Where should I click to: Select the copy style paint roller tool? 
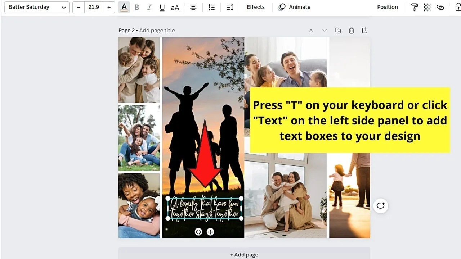coord(414,7)
